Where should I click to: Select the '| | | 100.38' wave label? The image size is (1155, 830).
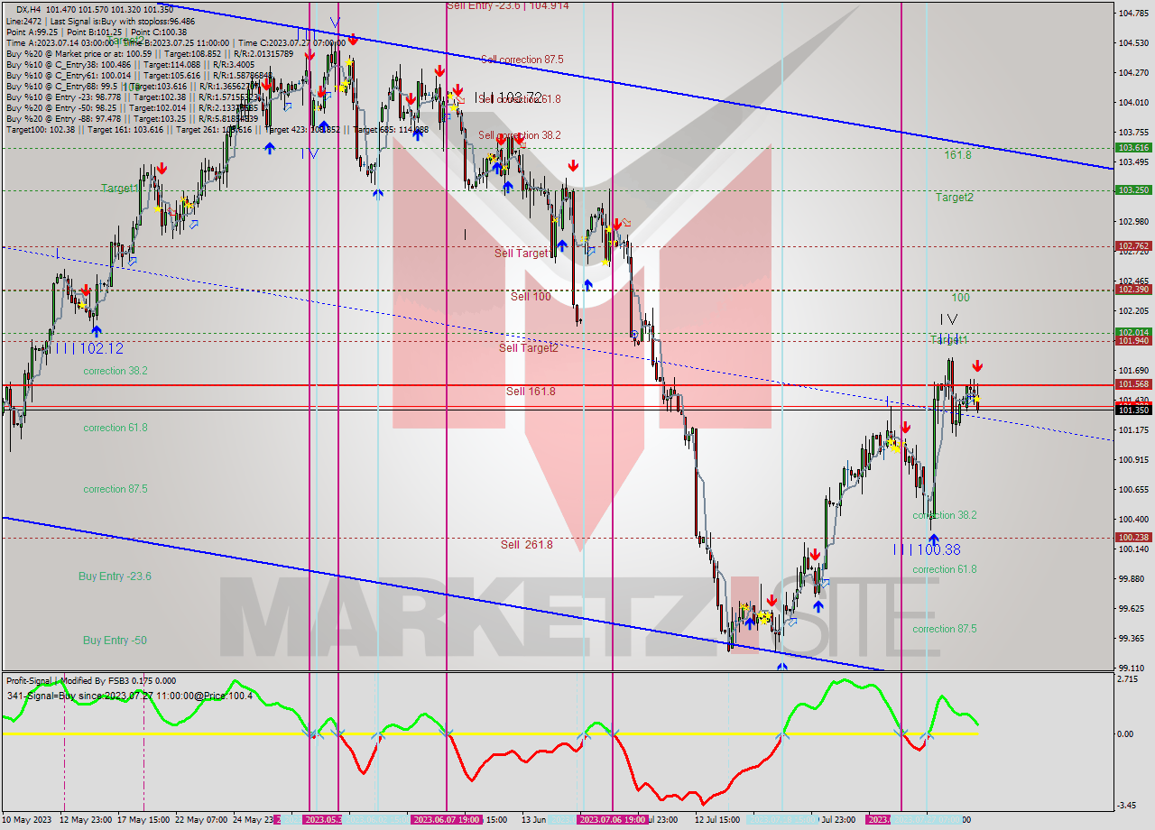927,549
